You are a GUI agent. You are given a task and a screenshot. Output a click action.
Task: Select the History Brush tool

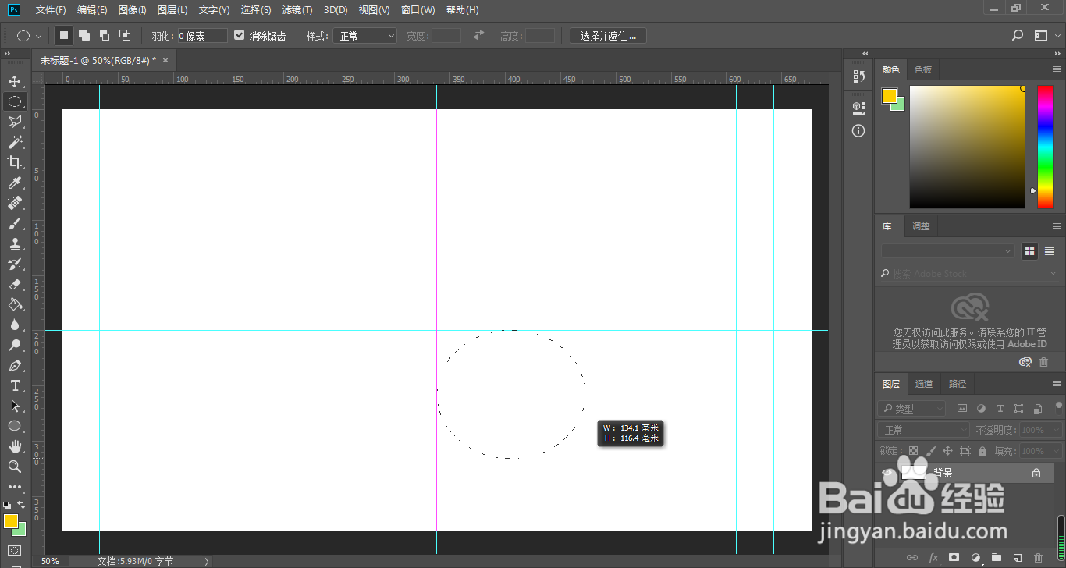(x=14, y=264)
